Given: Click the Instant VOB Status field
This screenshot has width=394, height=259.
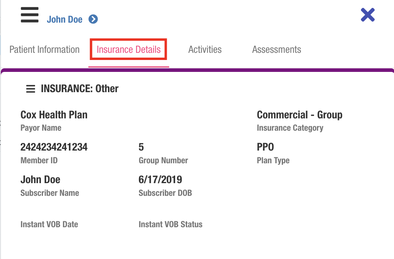Looking at the screenshot, I should point(170,224).
